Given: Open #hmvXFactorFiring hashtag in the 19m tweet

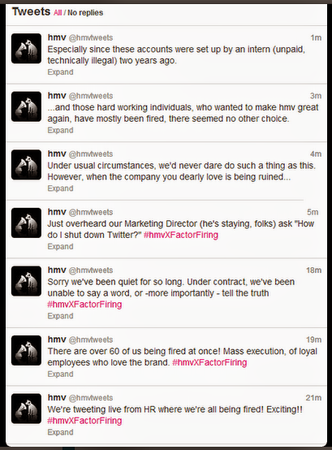Looking at the screenshot, I should point(209,362).
